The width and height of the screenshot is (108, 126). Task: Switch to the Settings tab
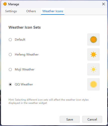point(11,11)
